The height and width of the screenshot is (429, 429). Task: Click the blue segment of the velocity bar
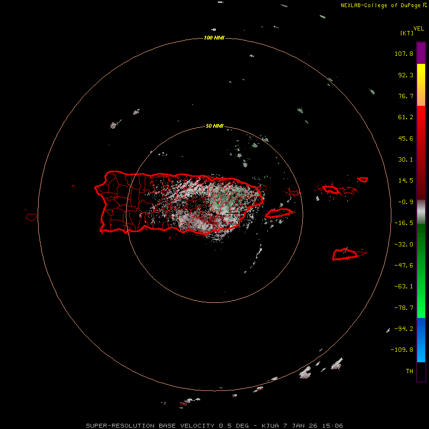click(x=421, y=340)
